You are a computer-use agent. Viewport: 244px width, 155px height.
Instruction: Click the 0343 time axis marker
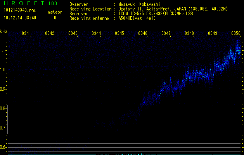[x=73, y=33]
